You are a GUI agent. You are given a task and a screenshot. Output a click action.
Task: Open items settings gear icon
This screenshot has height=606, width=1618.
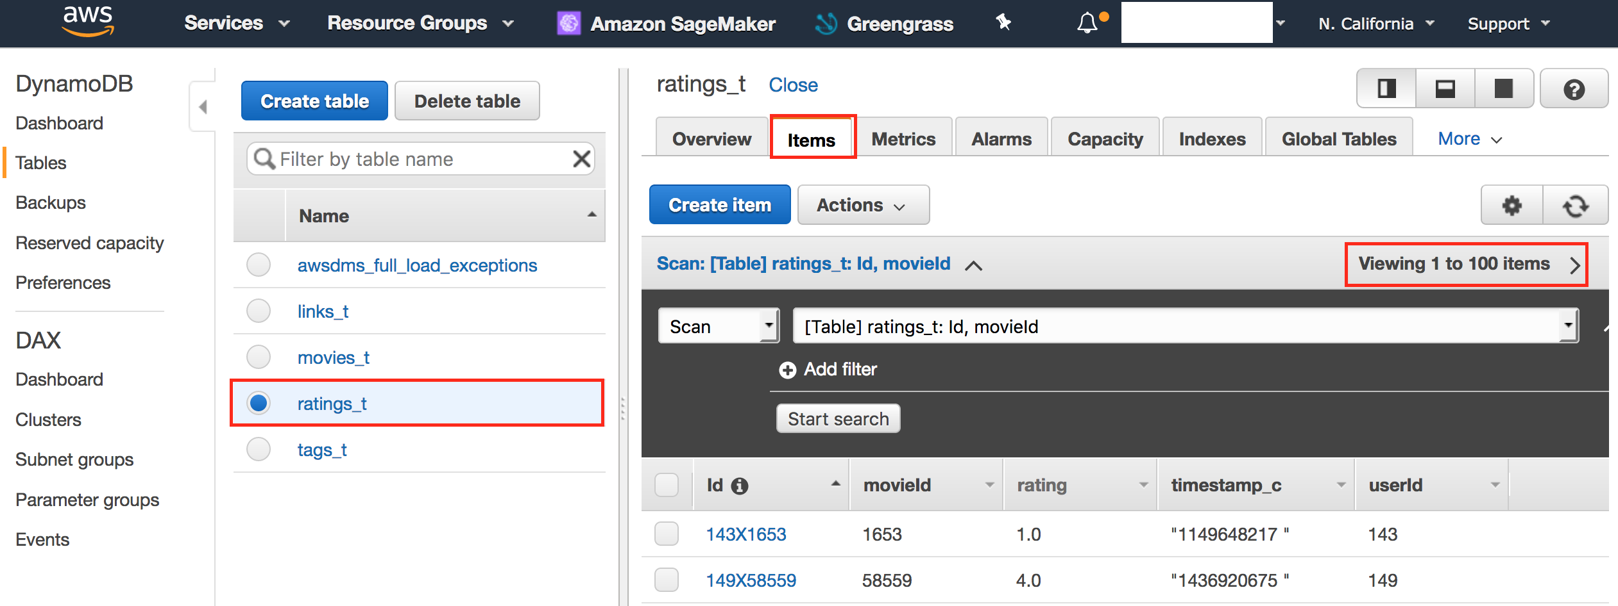coord(1512,205)
